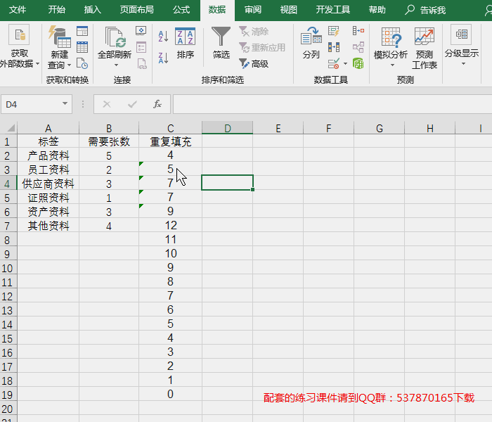The image size is (492, 422).
Task: Select the 供应商资料 cell
Action: pos(48,184)
